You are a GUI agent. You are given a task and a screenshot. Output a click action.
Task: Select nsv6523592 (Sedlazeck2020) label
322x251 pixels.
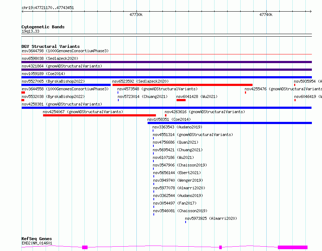[140, 81]
